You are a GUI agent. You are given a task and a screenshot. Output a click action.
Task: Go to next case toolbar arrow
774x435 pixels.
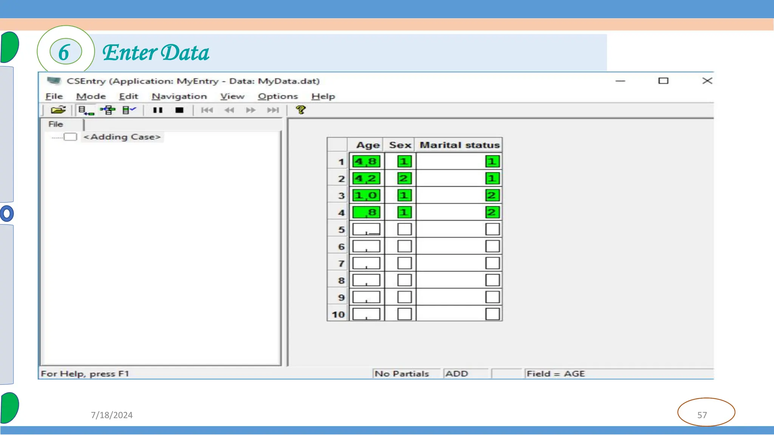pyautogui.click(x=251, y=110)
